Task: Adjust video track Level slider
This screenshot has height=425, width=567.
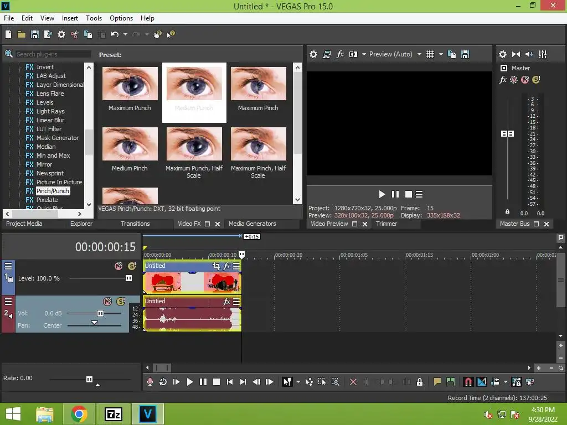Action: point(128,278)
